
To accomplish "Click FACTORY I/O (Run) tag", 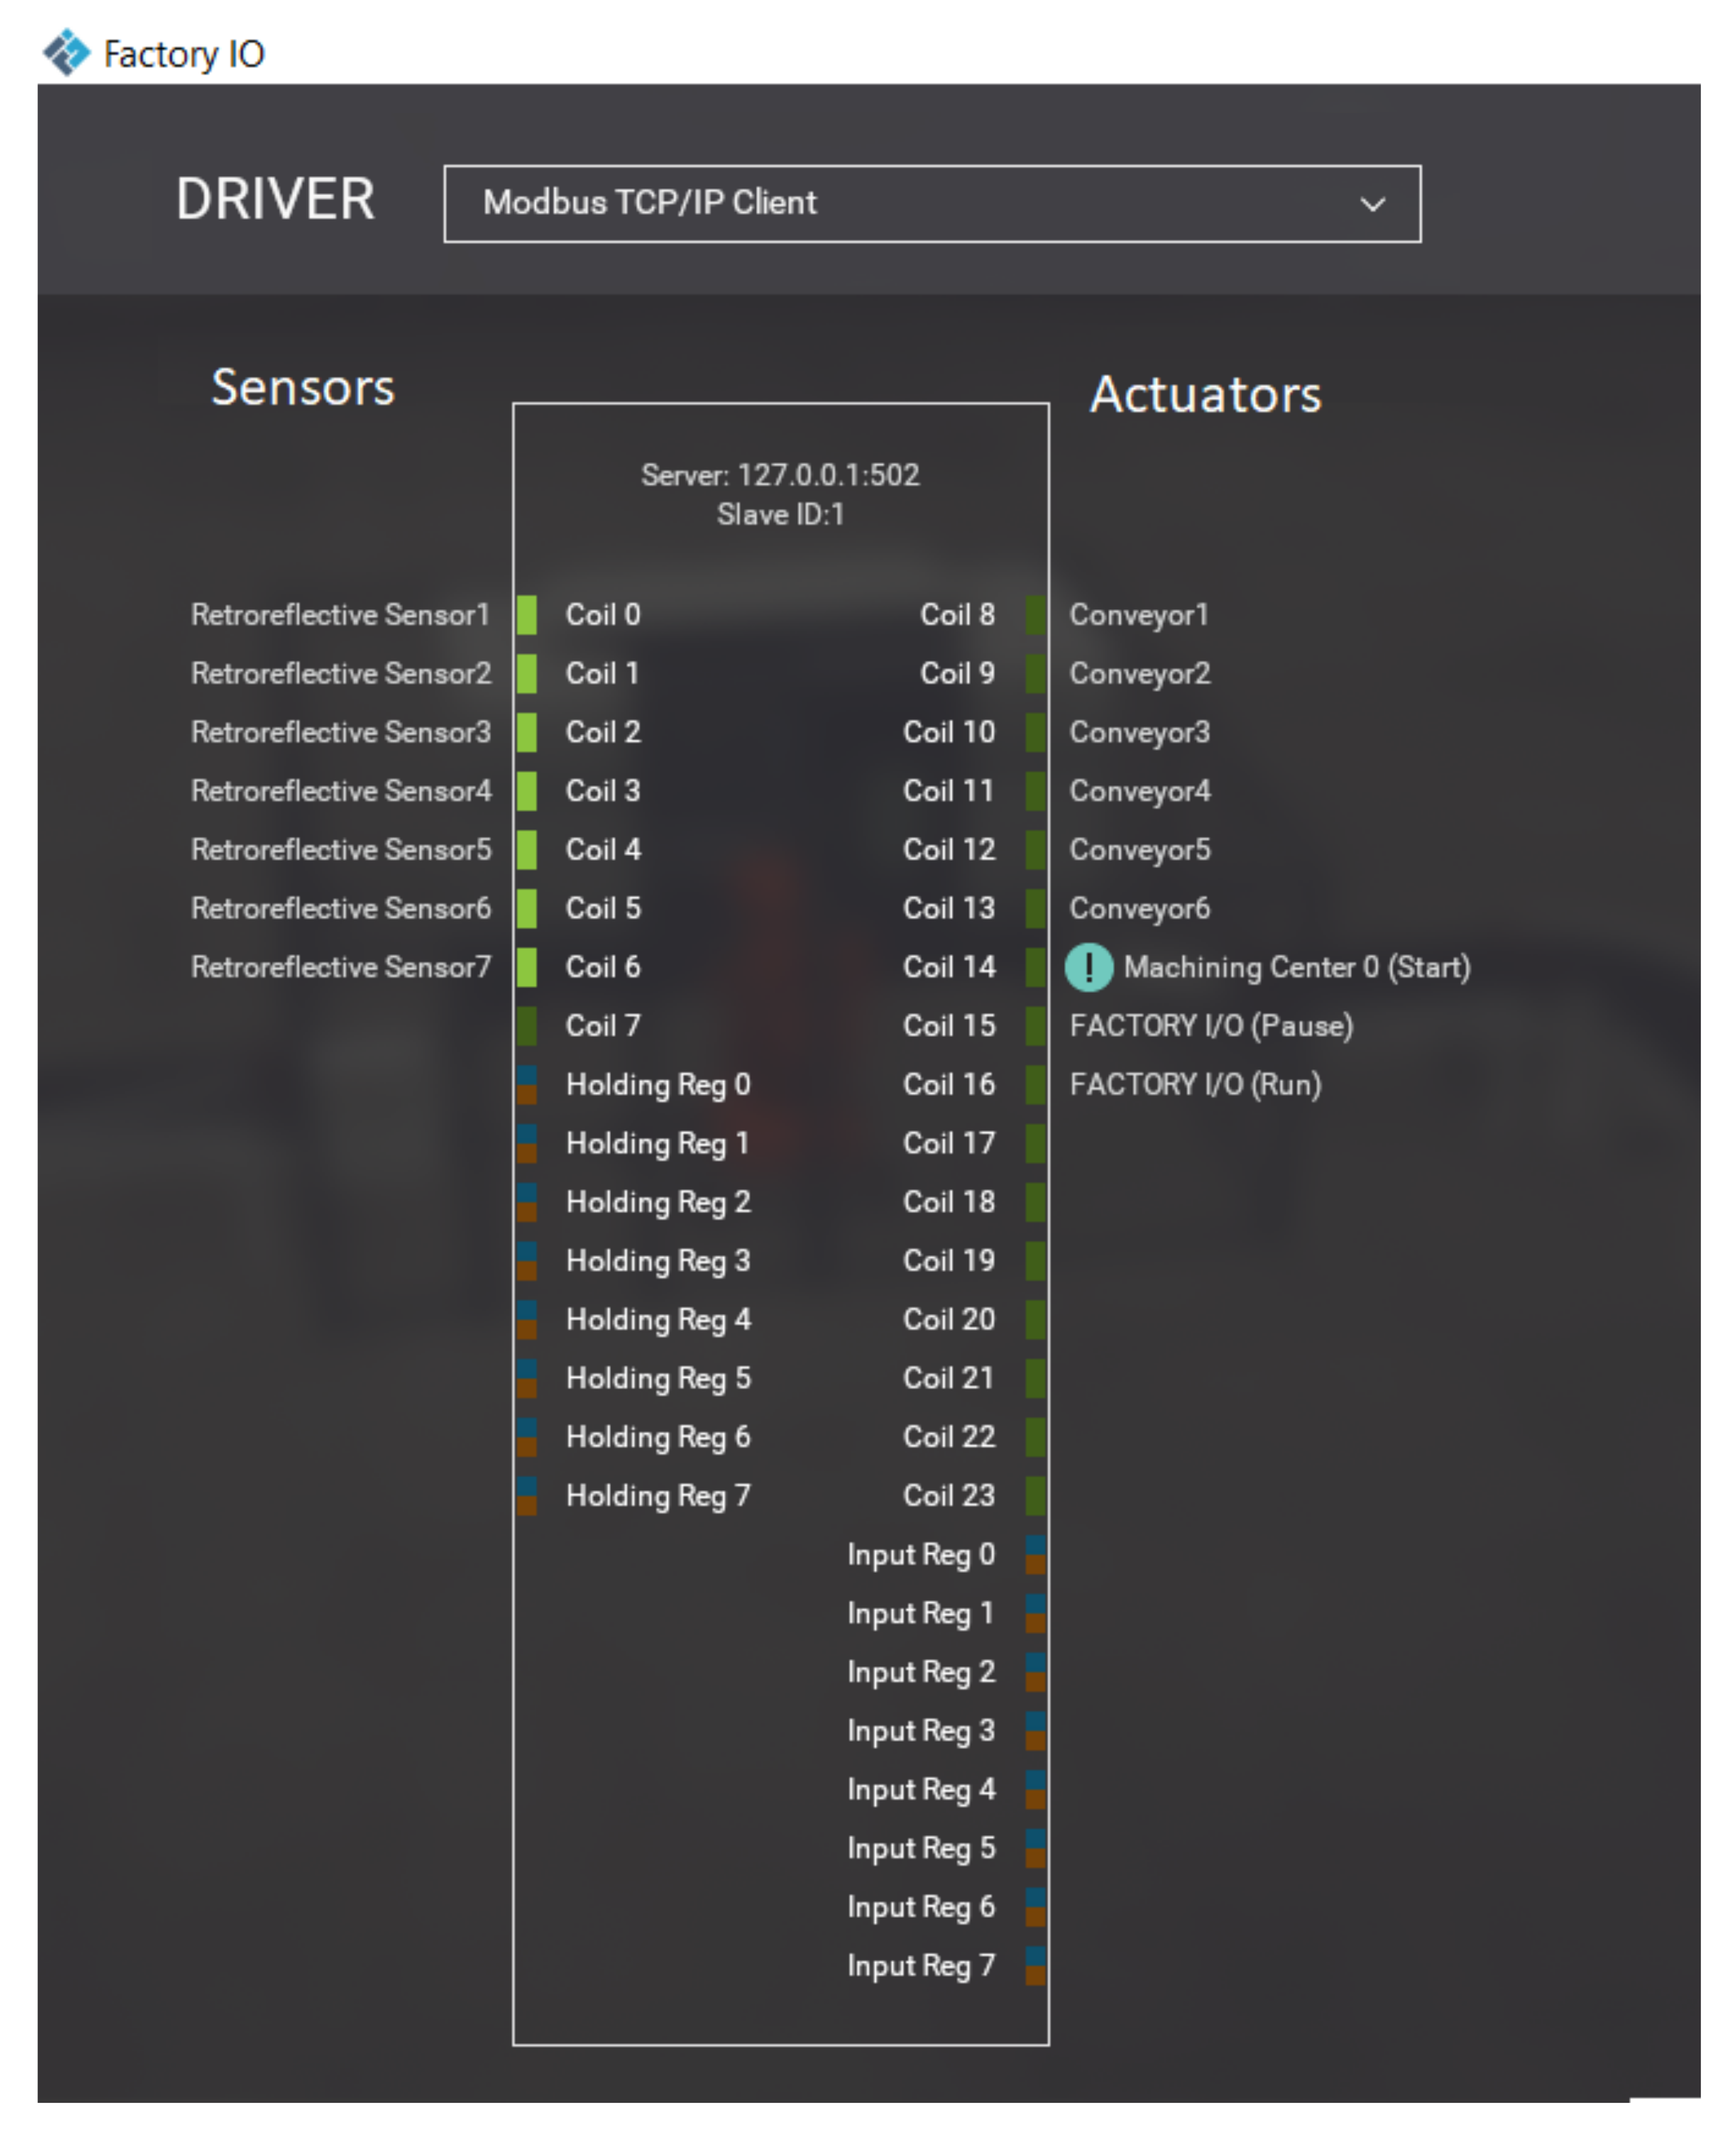I will pyautogui.click(x=1195, y=1084).
